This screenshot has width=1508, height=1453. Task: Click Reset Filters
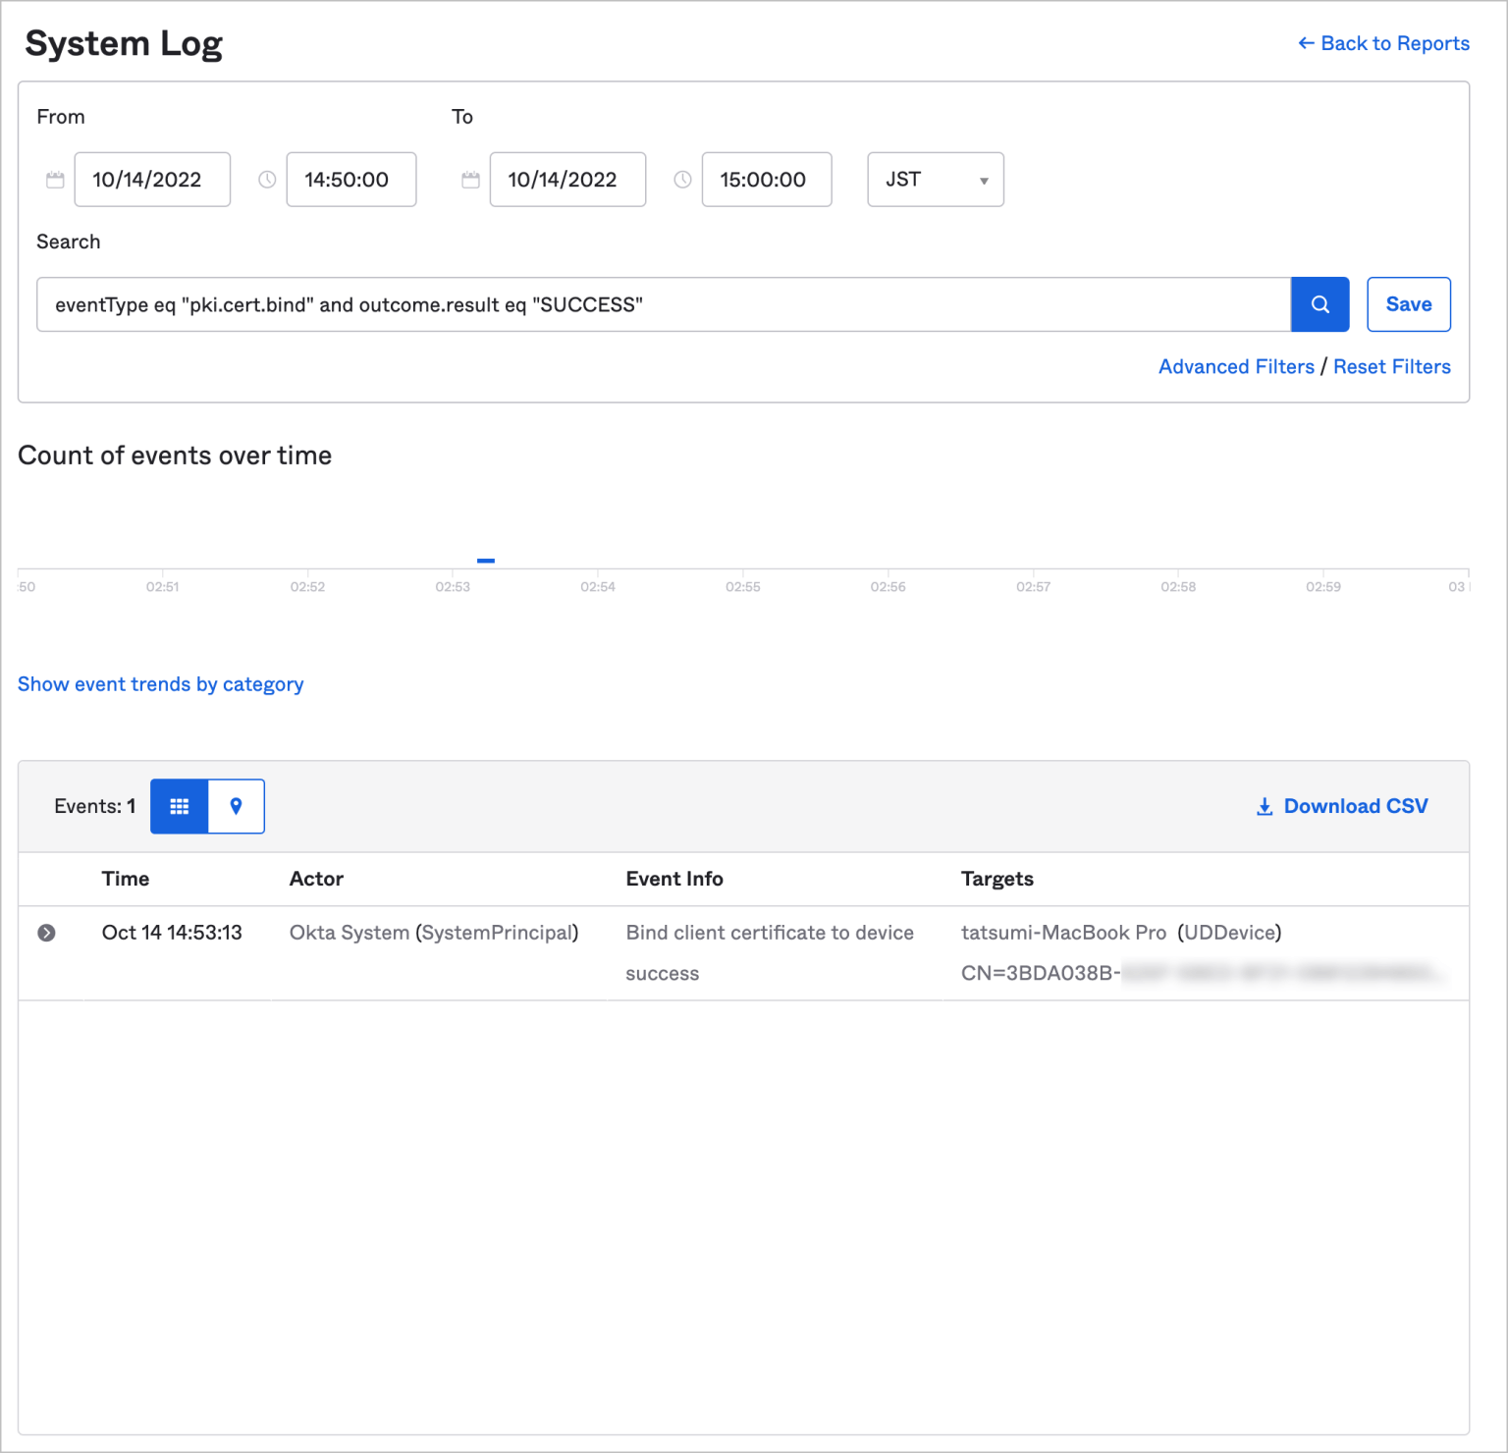[x=1392, y=366]
